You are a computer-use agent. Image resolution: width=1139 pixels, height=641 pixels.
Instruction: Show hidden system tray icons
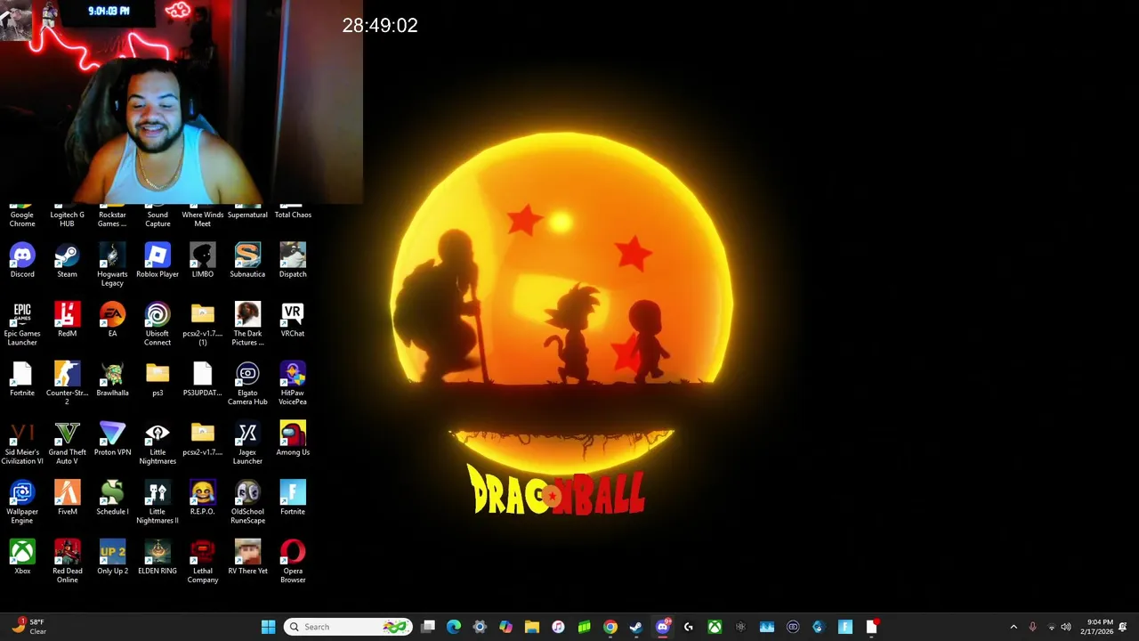(x=1014, y=627)
